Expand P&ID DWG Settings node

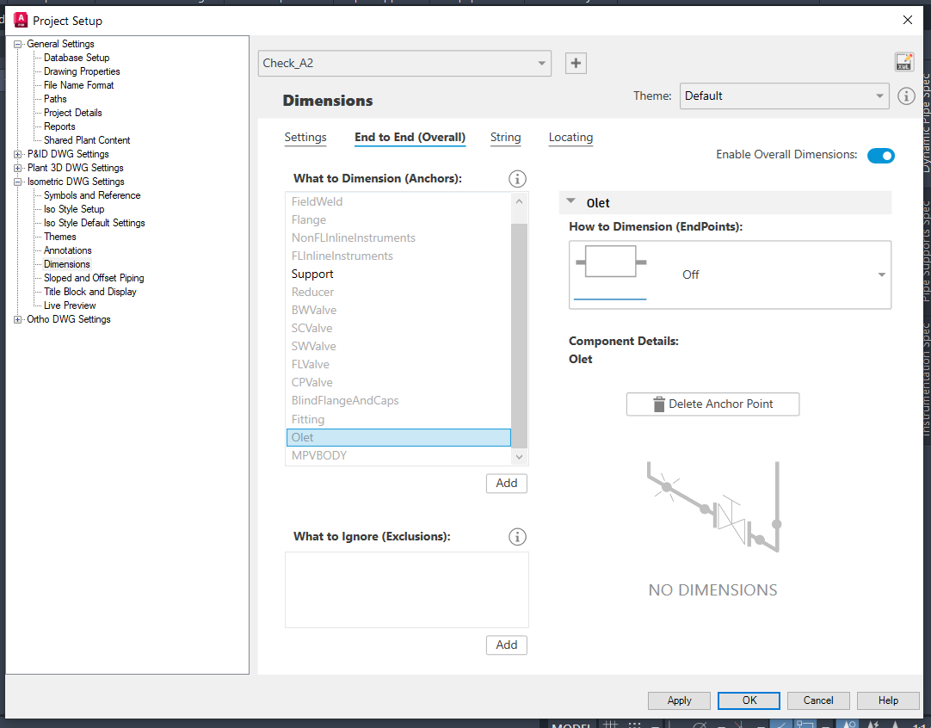pos(18,154)
